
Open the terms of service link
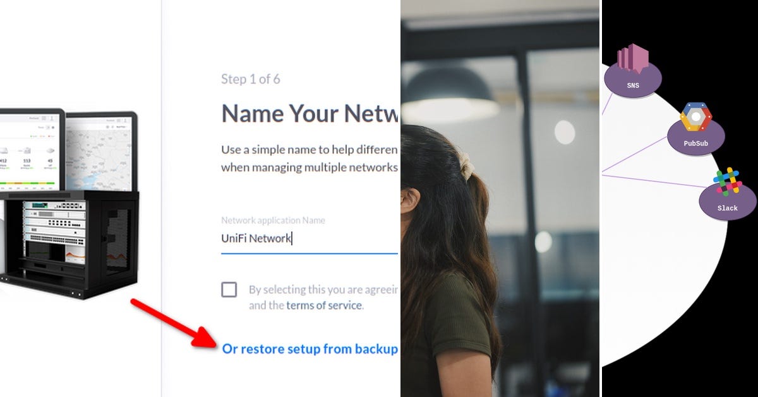tap(324, 305)
